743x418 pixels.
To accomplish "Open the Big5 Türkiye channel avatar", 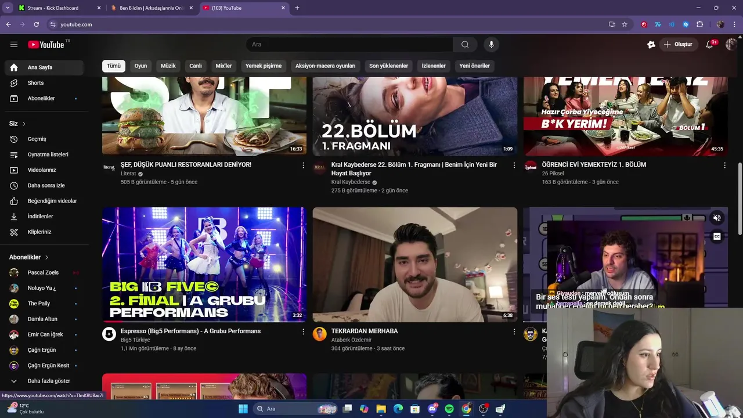I will pos(109,334).
